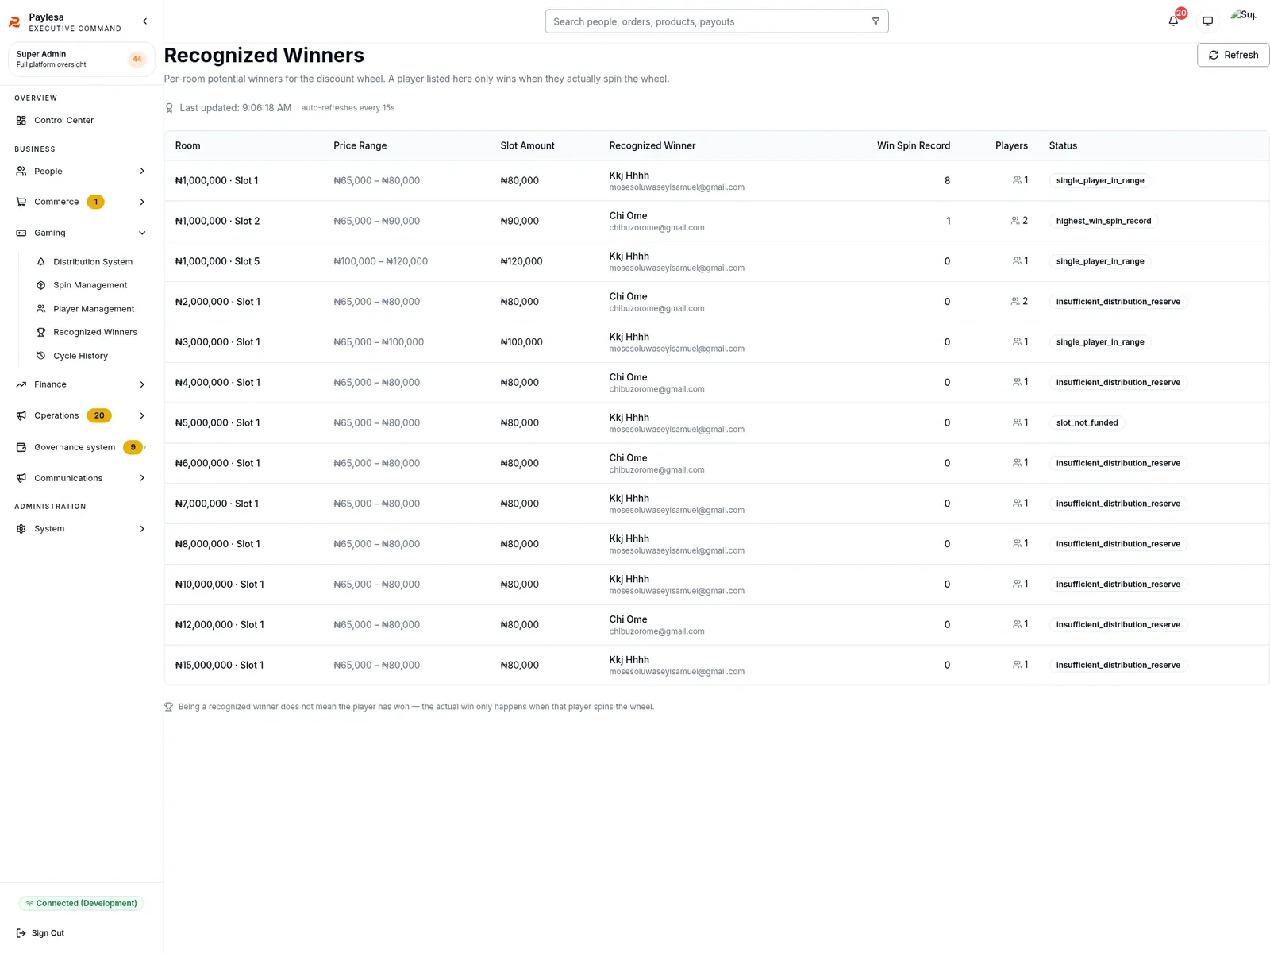The image size is (1270, 953).
Task: Open Cycle History page
Action: (82, 356)
